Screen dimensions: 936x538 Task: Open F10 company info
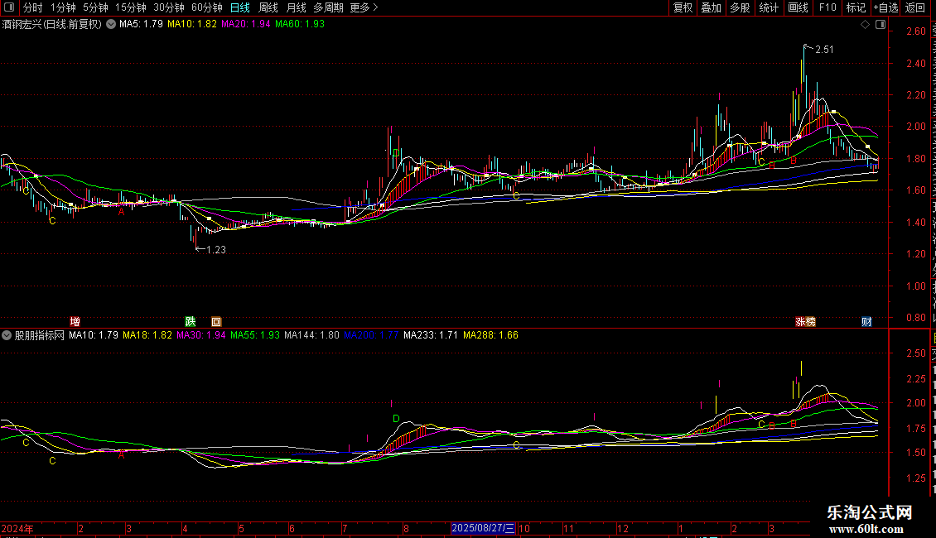click(x=827, y=7)
